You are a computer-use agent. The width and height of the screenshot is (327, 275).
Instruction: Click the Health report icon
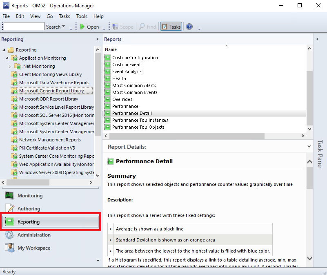pyautogui.click(x=107, y=78)
